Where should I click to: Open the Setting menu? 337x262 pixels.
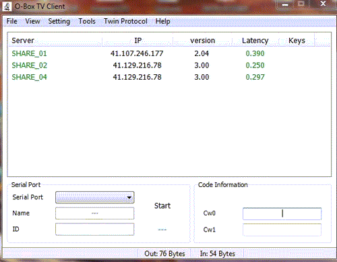(x=59, y=22)
